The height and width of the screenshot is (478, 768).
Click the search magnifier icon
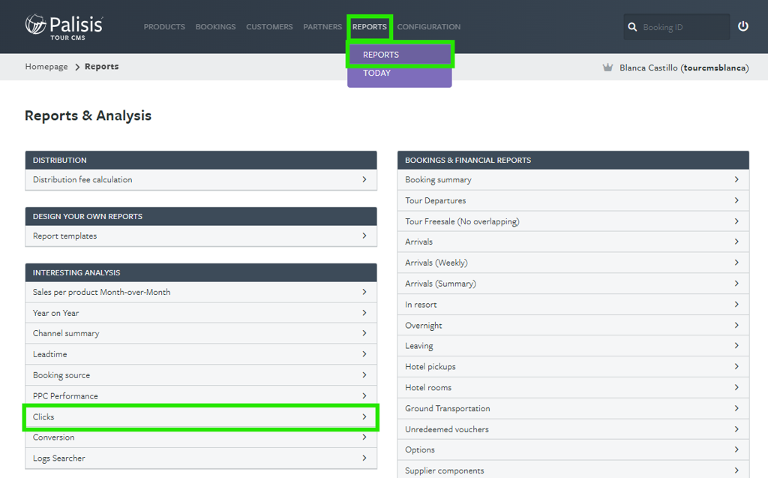pyautogui.click(x=632, y=27)
